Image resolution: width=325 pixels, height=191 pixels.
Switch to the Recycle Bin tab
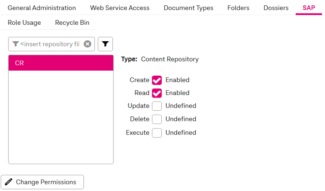pyautogui.click(x=72, y=23)
